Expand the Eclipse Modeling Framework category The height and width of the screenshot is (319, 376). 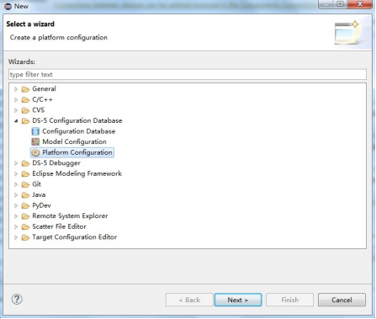coord(16,174)
